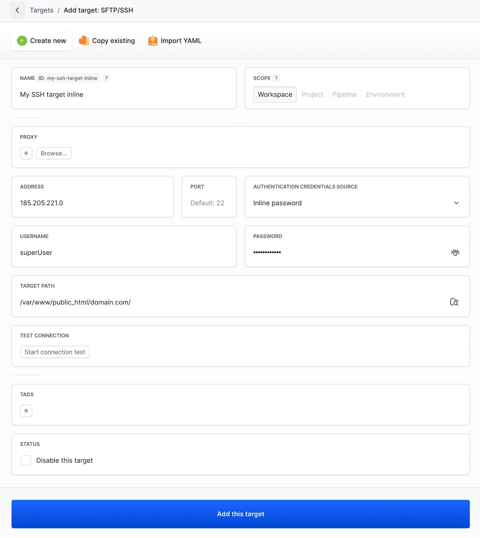The width and height of the screenshot is (480, 538).
Task: Go to the Targets breadcrumb
Action: click(x=41, y=10)
